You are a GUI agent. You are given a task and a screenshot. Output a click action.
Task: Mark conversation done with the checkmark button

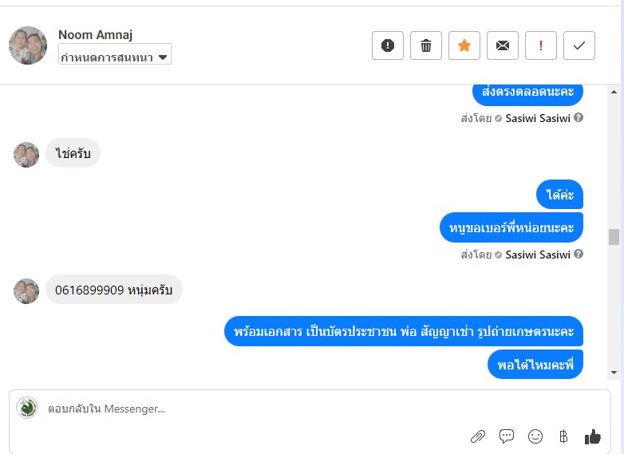click(579, 45)
